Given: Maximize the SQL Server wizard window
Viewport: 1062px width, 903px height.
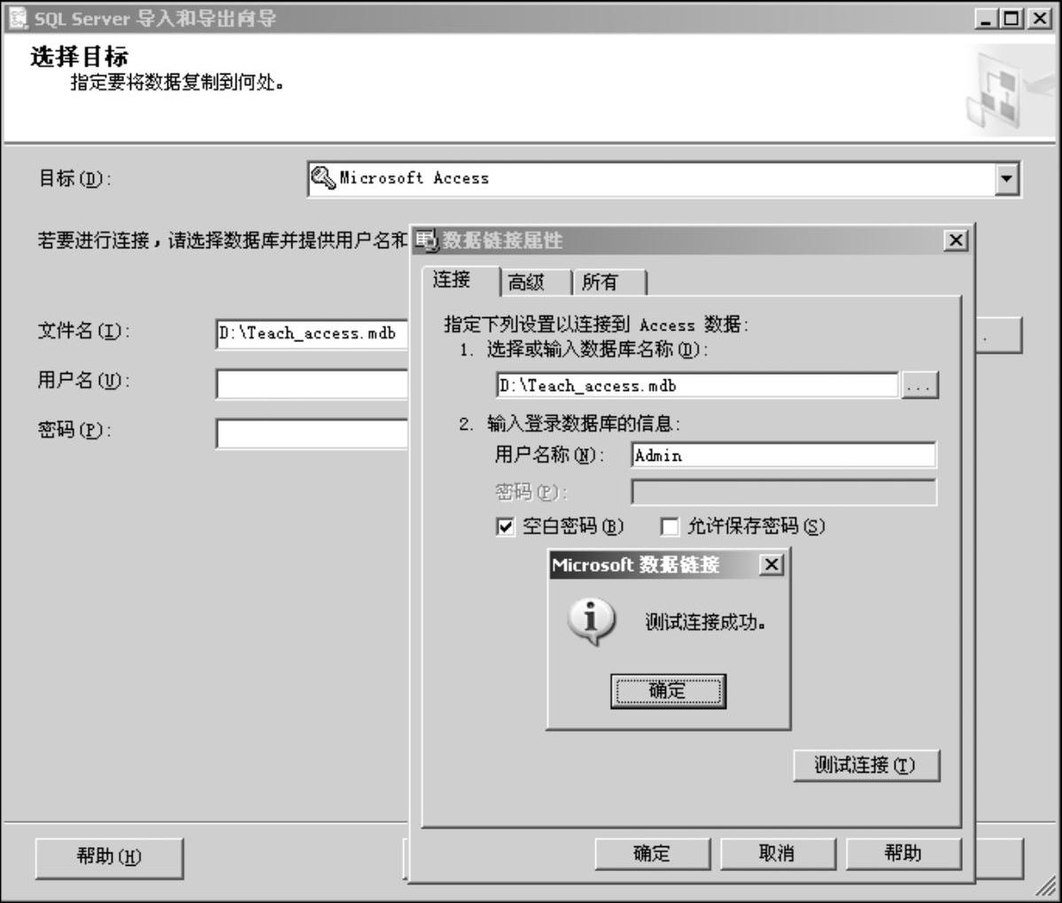Looking at the screenshot, I should click(1011, 19).
